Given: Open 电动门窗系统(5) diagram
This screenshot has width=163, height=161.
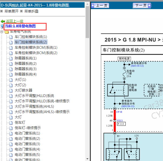Looking at the screenshot, I should tap(27, 155).
